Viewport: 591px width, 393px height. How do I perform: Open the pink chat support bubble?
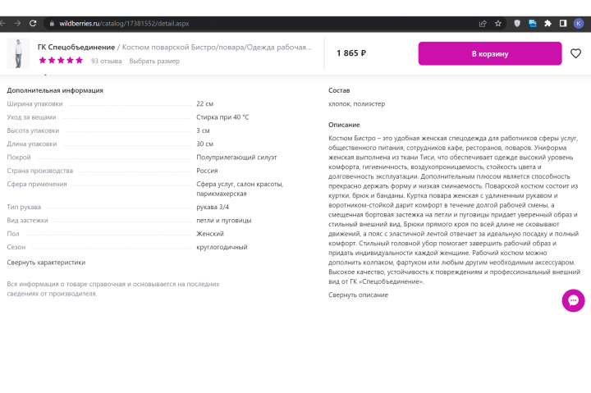(573, 300)
